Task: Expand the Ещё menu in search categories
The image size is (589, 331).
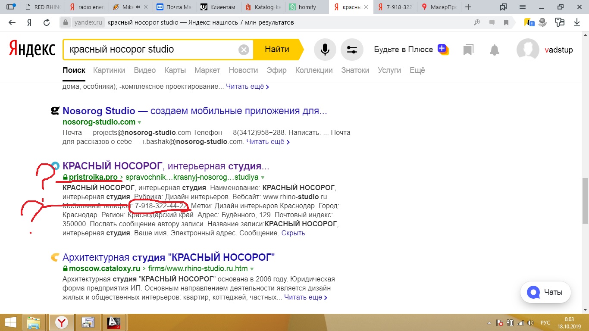Action: click(417, 70)
